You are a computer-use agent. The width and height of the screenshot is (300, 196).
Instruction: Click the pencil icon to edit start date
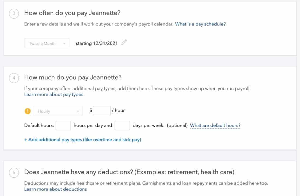pos(124,43)
